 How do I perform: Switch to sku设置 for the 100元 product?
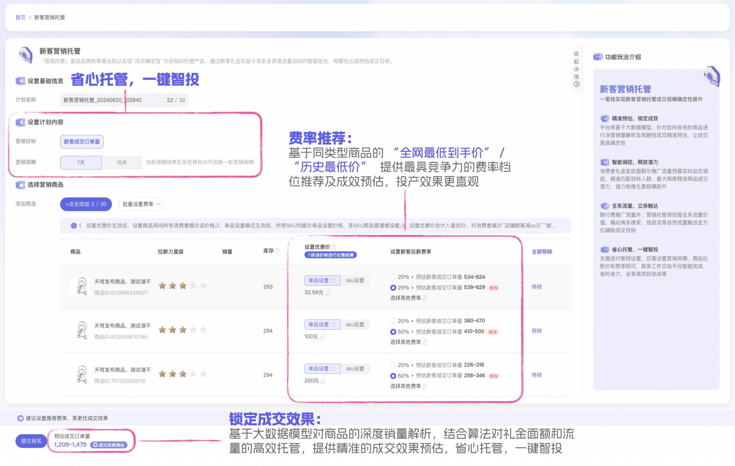pyautogui.click(x=355, y=325)
